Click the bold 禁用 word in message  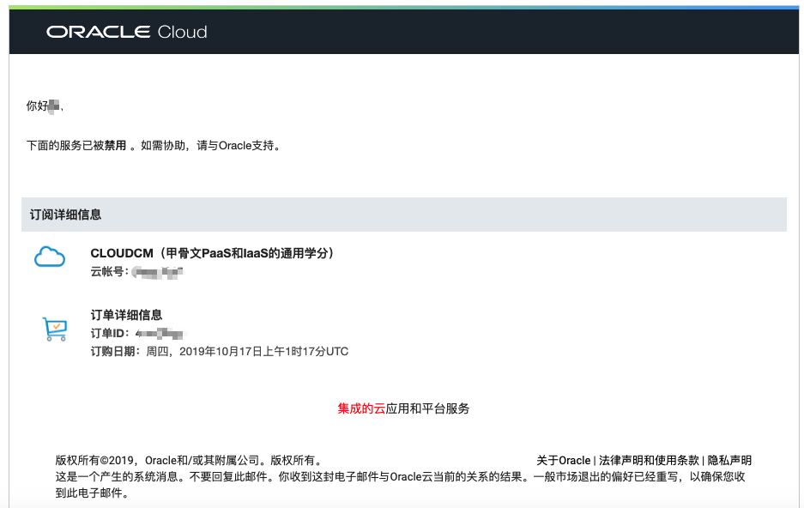tap(115, 146)
